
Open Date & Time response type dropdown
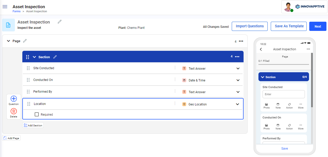(238, 80)
